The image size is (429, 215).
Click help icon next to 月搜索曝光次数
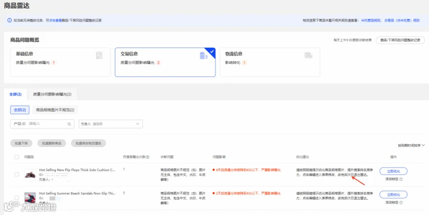coord(148,157)
